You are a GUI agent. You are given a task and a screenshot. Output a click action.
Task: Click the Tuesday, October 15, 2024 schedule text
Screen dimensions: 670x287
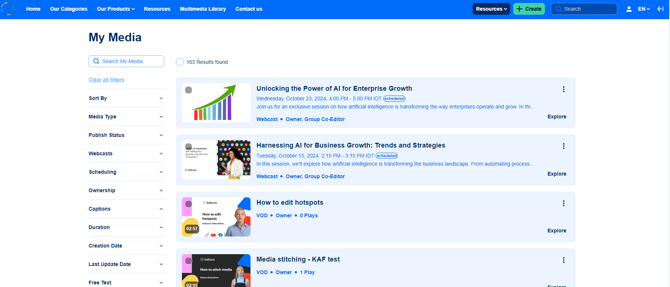point(315,156)
